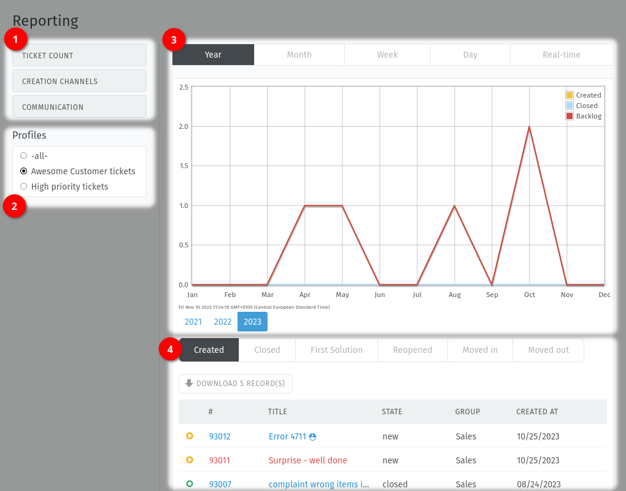
Task: Click the Profiles section heading
Action: pos(29,135)
